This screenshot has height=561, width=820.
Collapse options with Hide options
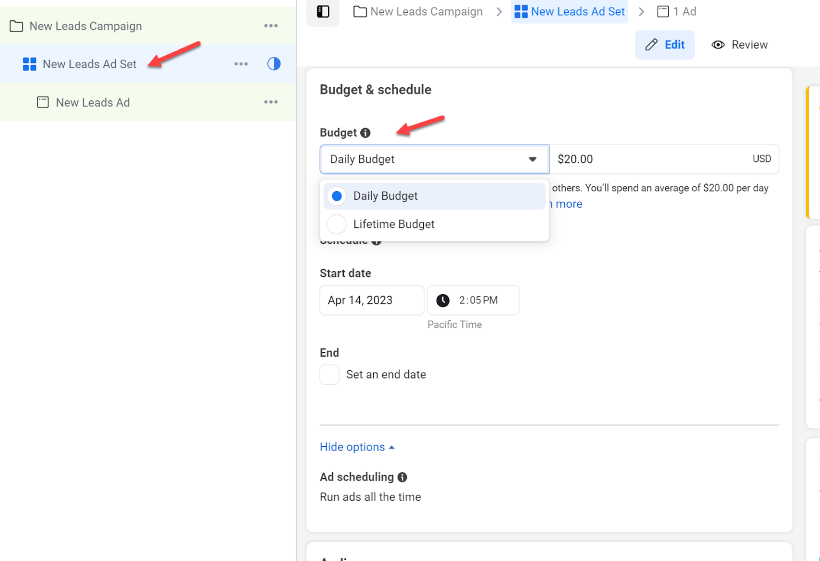357,447
